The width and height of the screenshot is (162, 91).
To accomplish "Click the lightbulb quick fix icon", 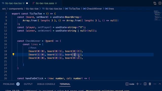I will coord(13,54).
